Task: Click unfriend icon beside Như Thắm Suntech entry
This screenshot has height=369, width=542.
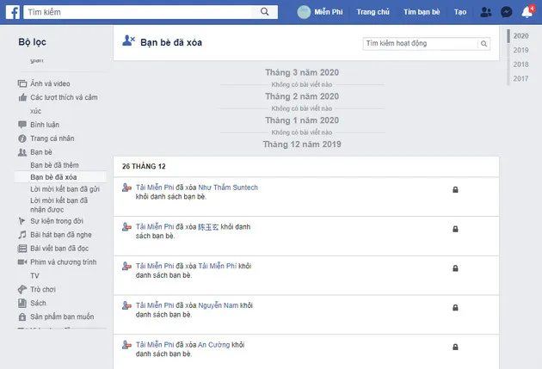Action: 126,188
